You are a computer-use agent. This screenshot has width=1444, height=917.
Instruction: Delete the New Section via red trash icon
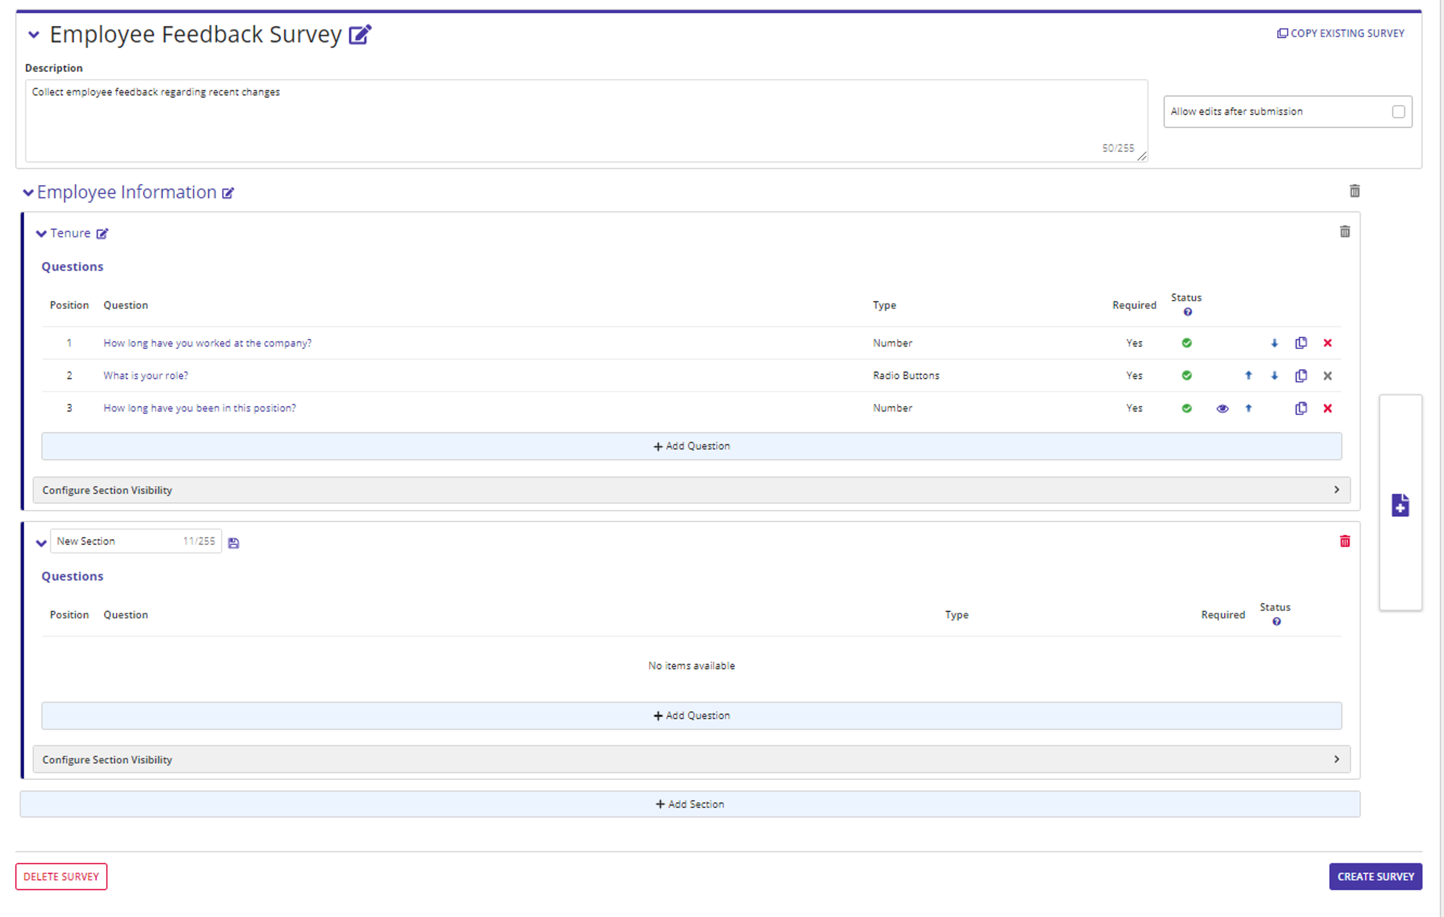coord(1345,541)
